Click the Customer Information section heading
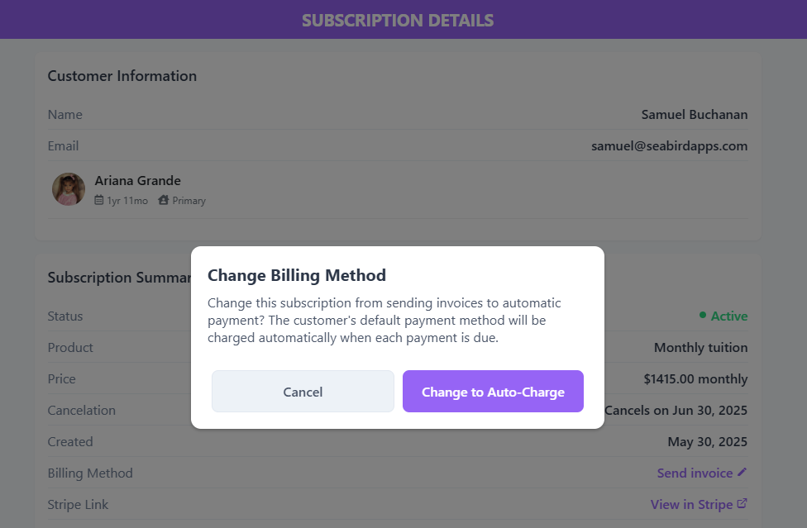Image resolution: width=807 pixels, height=528 pixels. tap(122, 76)
